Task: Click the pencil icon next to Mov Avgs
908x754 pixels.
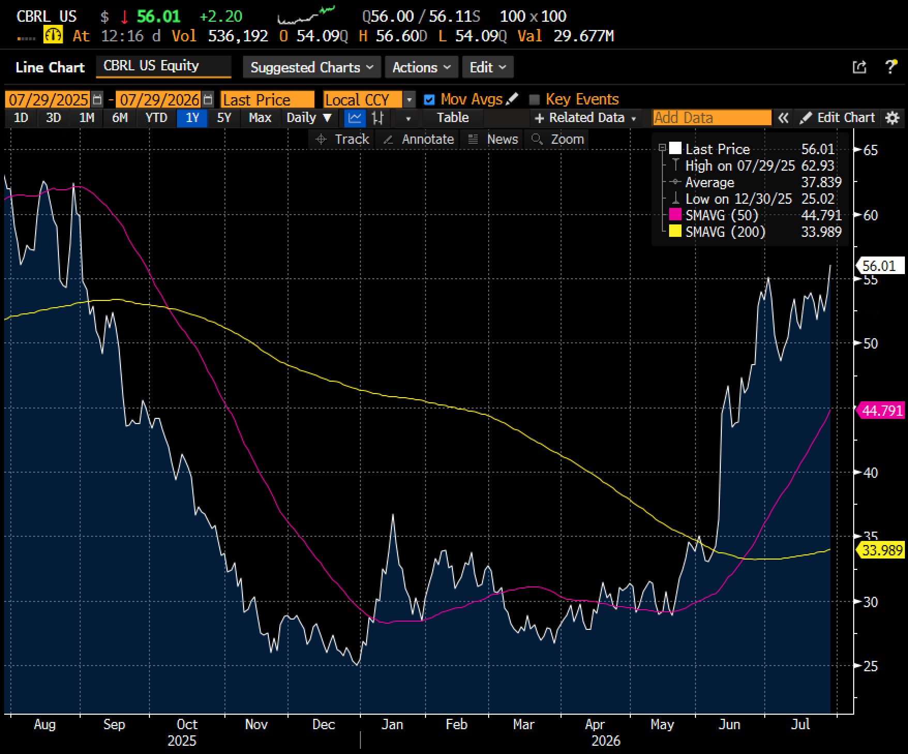Action: click(x=511, y=99)
